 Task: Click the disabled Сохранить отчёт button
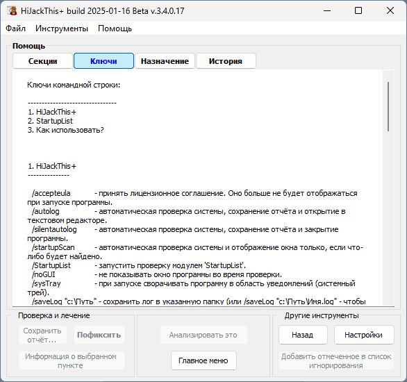point(42,335)
